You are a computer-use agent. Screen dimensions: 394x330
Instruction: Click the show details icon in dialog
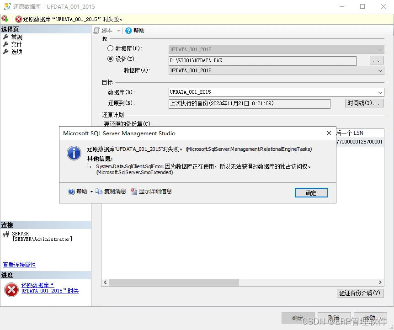click(133, 192)
